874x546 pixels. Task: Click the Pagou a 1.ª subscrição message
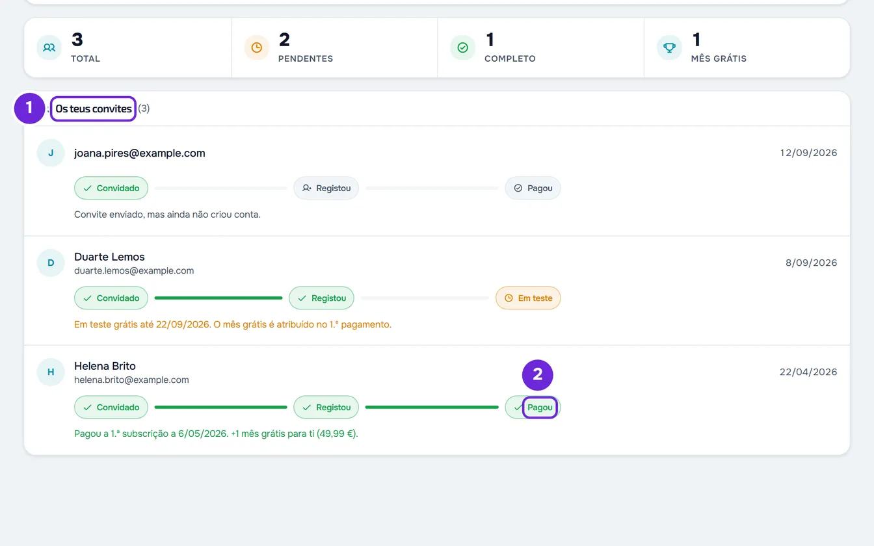[x=216, y=434]
